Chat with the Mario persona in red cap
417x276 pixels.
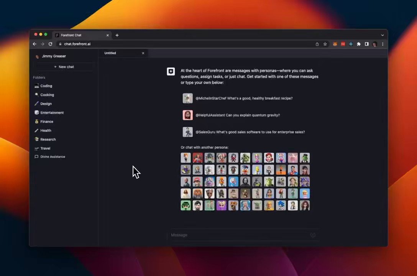pyautogui.click(x=198, y=182)
